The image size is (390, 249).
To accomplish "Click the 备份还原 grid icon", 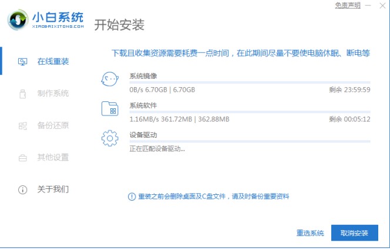I will pos(23,126).
